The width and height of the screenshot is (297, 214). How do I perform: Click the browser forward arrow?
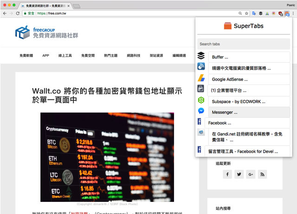(11, 13)
